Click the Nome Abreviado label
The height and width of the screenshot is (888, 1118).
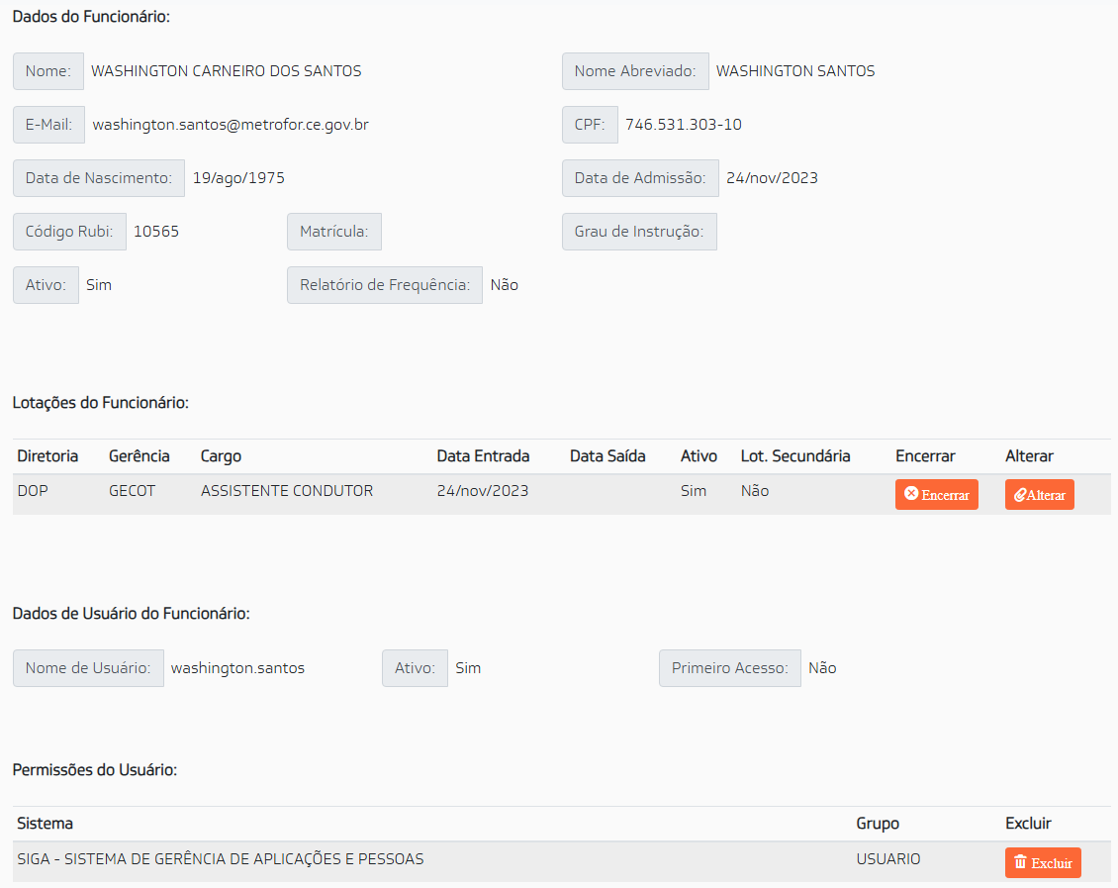click(x=635, y=71)
